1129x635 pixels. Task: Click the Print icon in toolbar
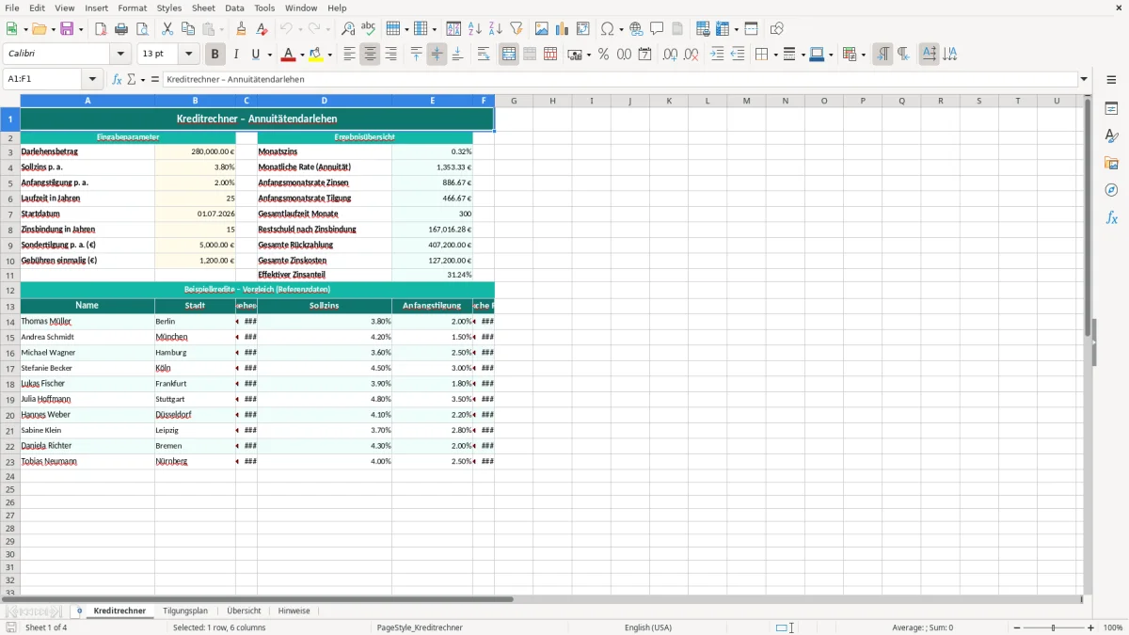pyautogui.click(x=121, y=29)
